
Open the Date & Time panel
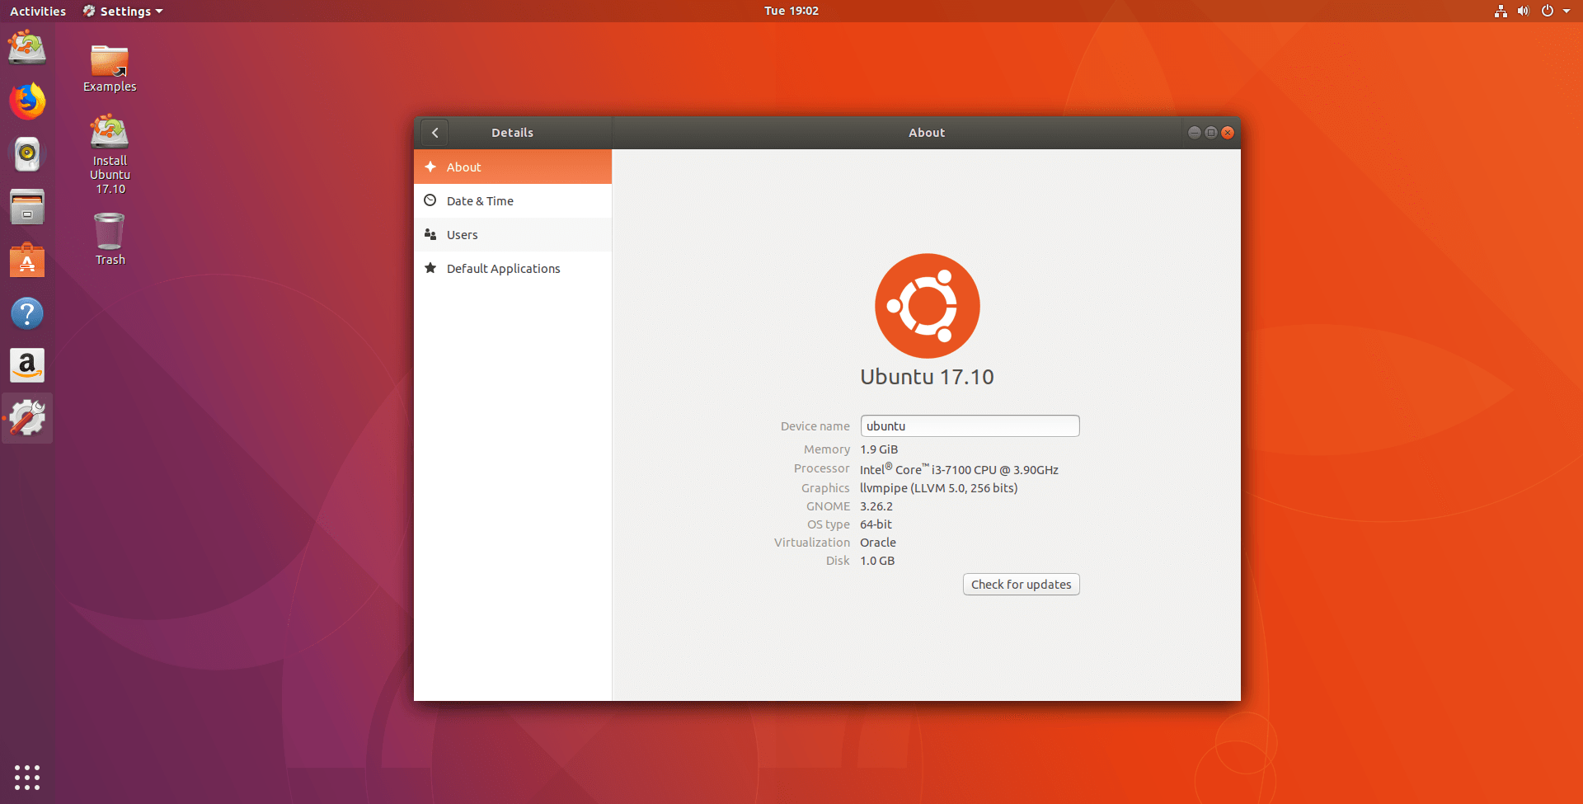coord(513,200)
